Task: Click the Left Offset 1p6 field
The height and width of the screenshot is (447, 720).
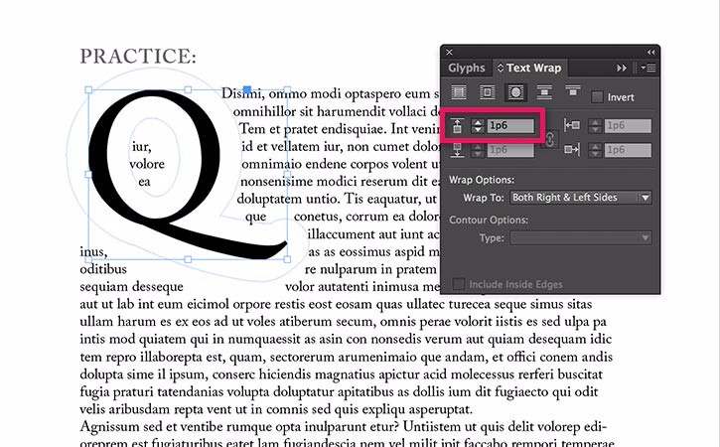Action: click(x=628, y=126)
